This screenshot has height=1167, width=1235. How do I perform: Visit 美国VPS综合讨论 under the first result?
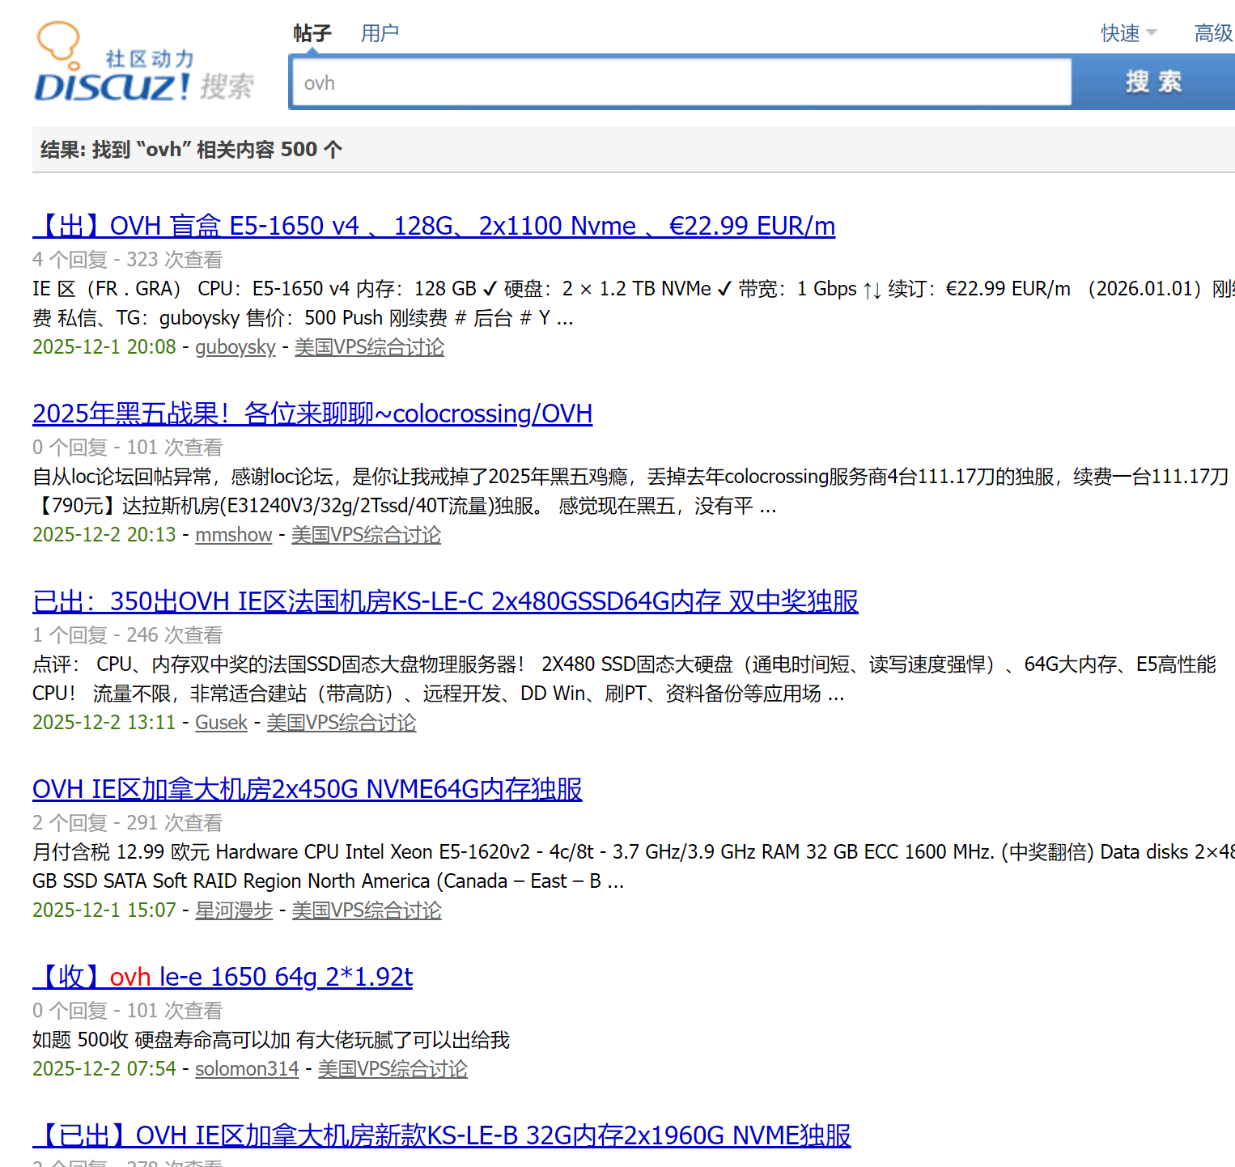[x=369, y=346]
